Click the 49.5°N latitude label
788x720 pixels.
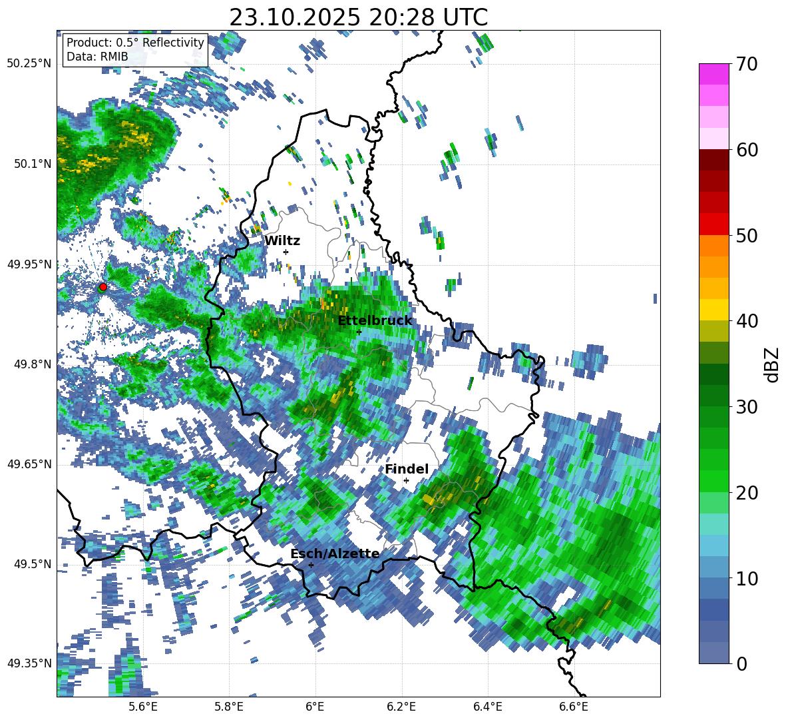tap(32, 564)
